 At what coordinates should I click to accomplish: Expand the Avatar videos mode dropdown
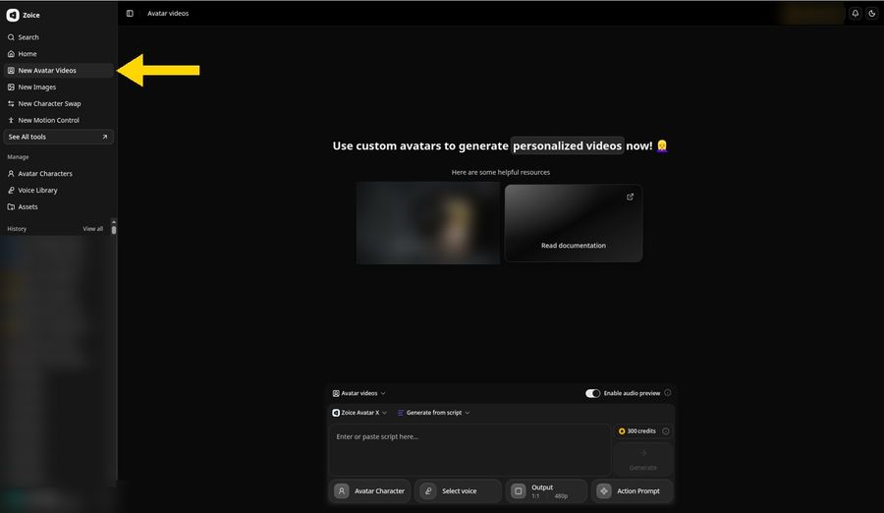[x=359, y=393]
